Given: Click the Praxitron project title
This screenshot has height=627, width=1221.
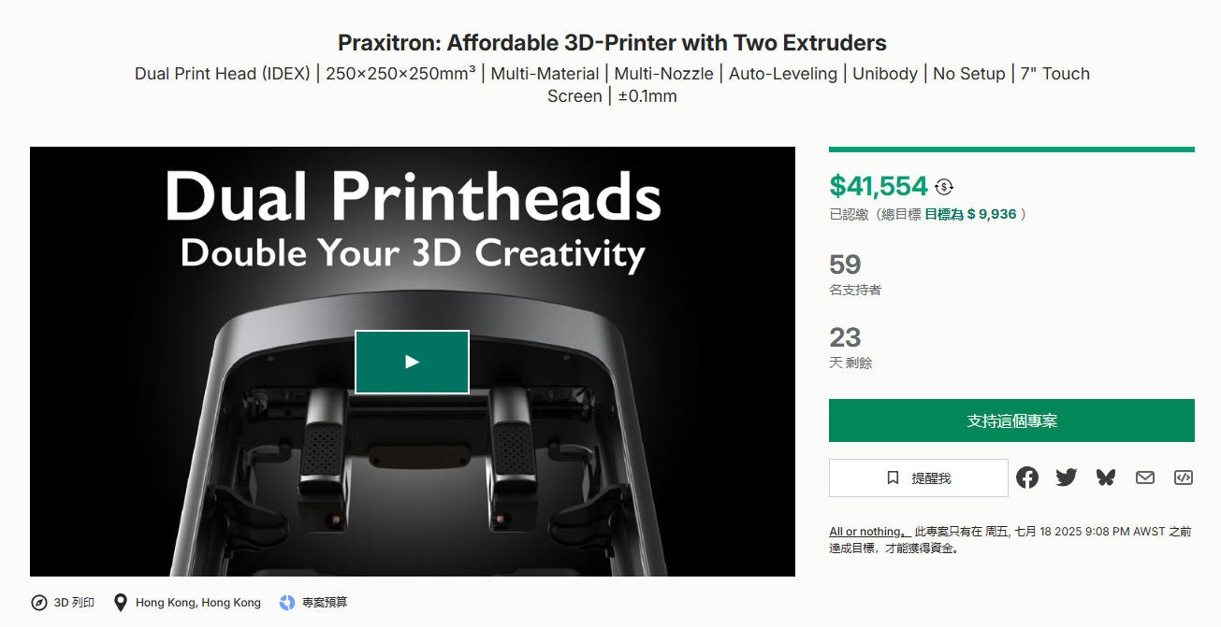Looking at the screenshot, I should click(x=610, y=42).
